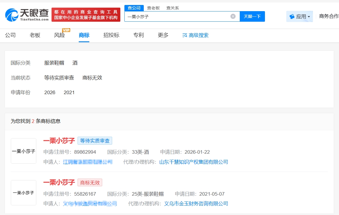The height and width of the screenshot is (215, 339).
Task: Open the blurred applicant link for 89862994
Action: (88, 162)
